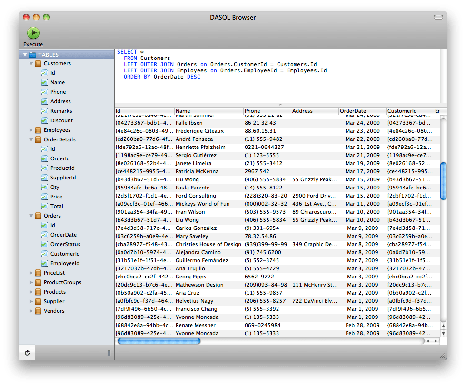This screenshot has height=386, width=466.
Task: Sort results by the Name column header
Action: pos(208,111)
